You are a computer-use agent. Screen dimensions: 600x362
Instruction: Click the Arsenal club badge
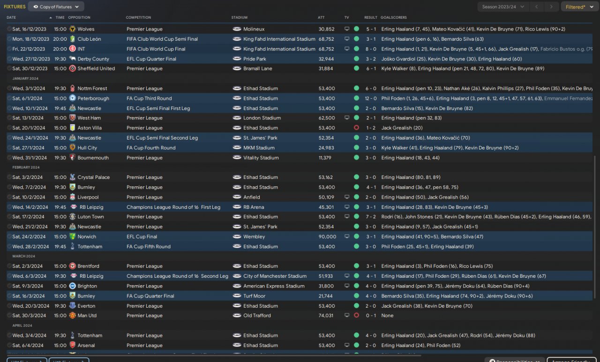coord(73,346)
